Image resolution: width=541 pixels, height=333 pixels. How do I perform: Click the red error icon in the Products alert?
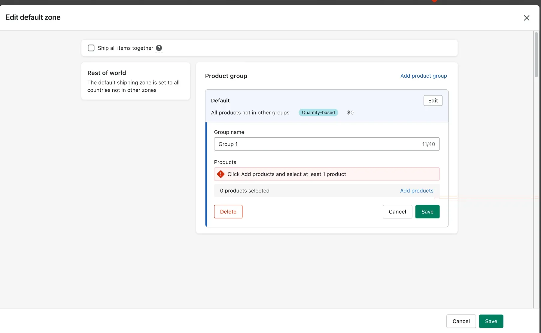coord(221,174)
